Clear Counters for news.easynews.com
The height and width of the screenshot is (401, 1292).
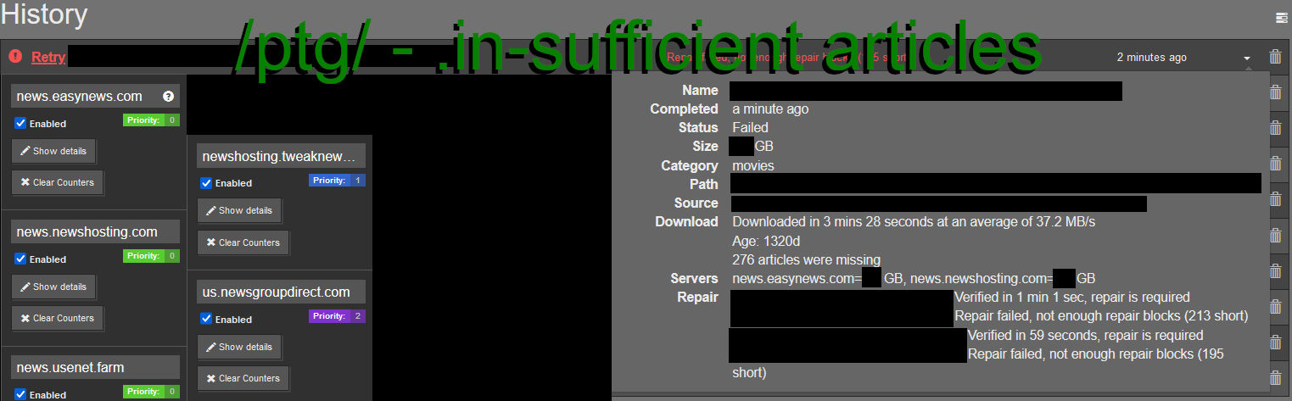coord(58,182)
